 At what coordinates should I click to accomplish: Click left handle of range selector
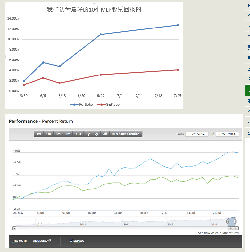pos(228,221)
